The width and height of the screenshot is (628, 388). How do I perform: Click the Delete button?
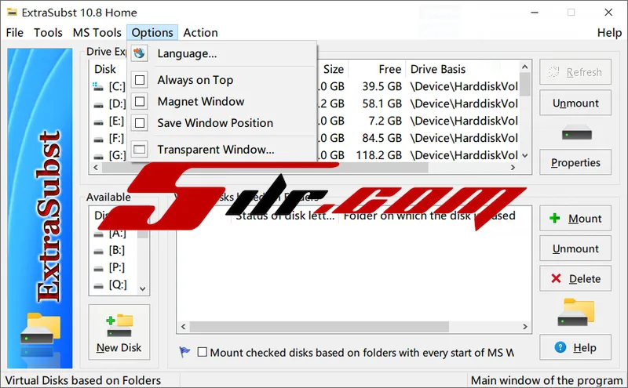click(x=575, y=278)
